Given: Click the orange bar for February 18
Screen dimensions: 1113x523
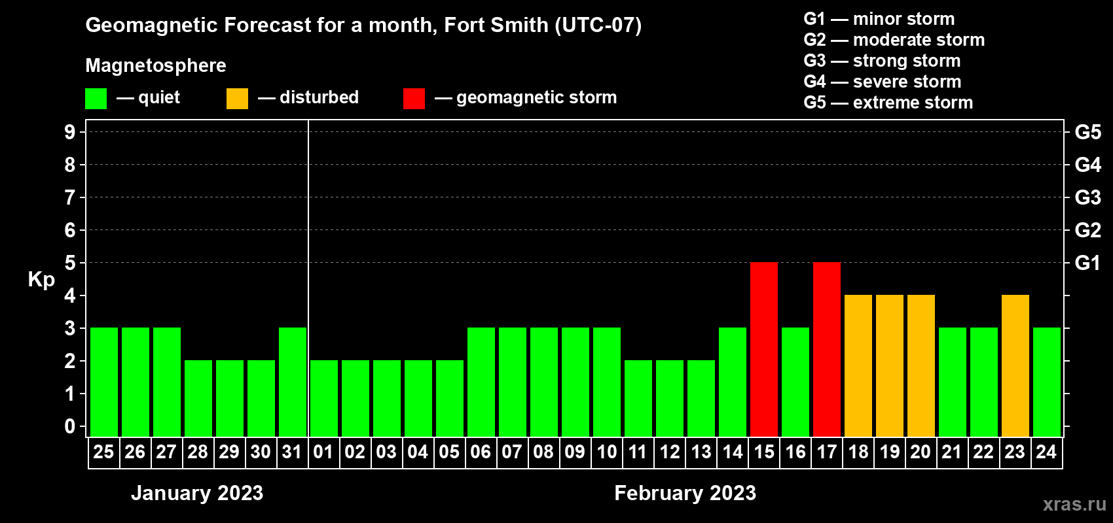Looking at the screenshot, I should pyautogui.click(x=858, y=365).
